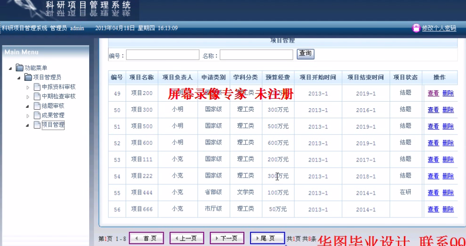The image size is (466, 246).
Task: Toggle the 结题审核 node arrow
Action: point(28,106)
